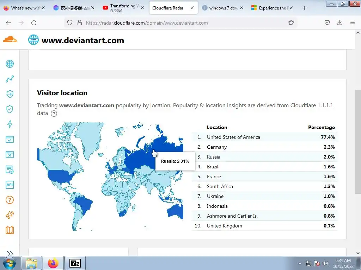Switch to the 夜神模擬器 tab
This screenshot has height=270, width=361.
click(74, 8)
